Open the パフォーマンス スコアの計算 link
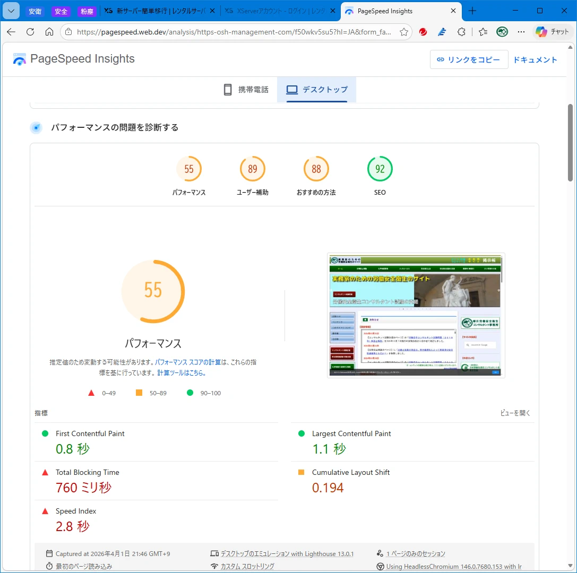Image resolution: width=577 pixels, height=573 pixels. (x=188, y=362)
